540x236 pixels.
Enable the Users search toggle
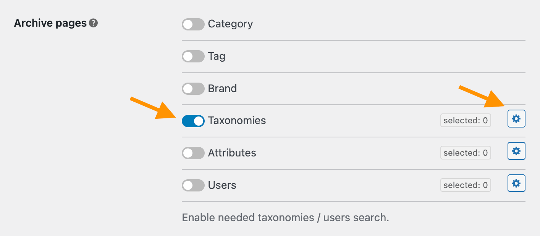click(x=193, y=186)
